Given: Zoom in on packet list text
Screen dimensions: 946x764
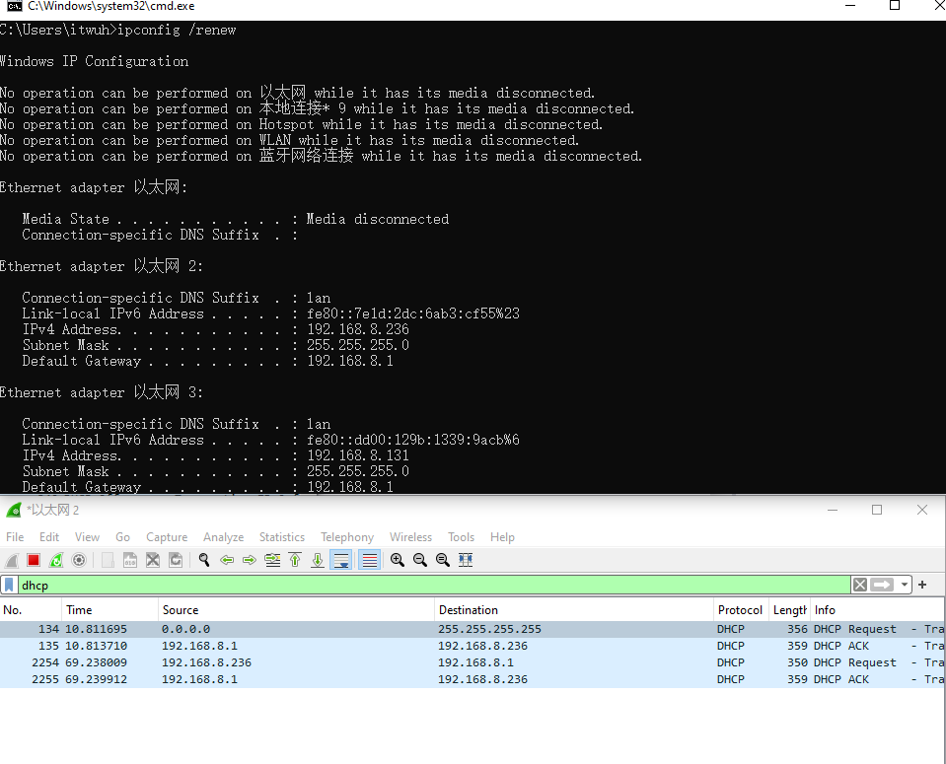Looking at the screenshot, I should [398, 560].
